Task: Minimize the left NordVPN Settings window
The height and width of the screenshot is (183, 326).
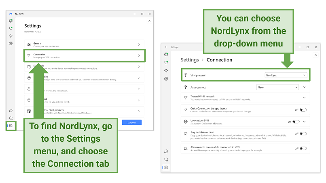Action: coord(135,14)
